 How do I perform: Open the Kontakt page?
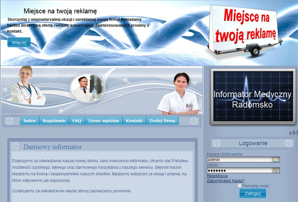[x=134, y=121]
